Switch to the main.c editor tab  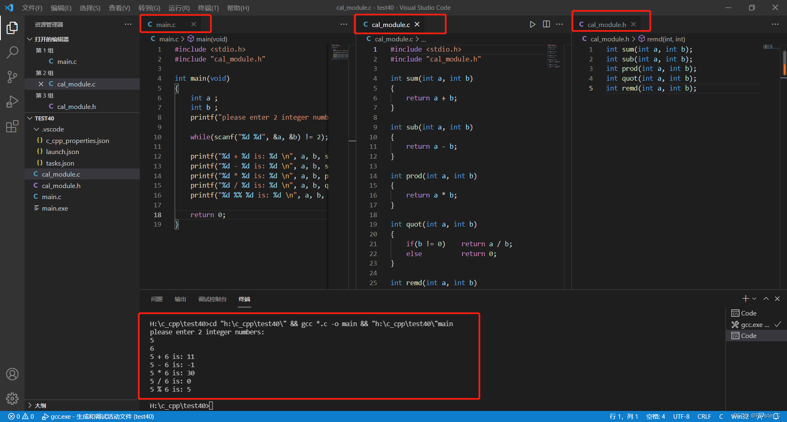(x=166, y=25)
